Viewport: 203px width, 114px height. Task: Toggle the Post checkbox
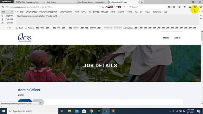click(17, 28)
